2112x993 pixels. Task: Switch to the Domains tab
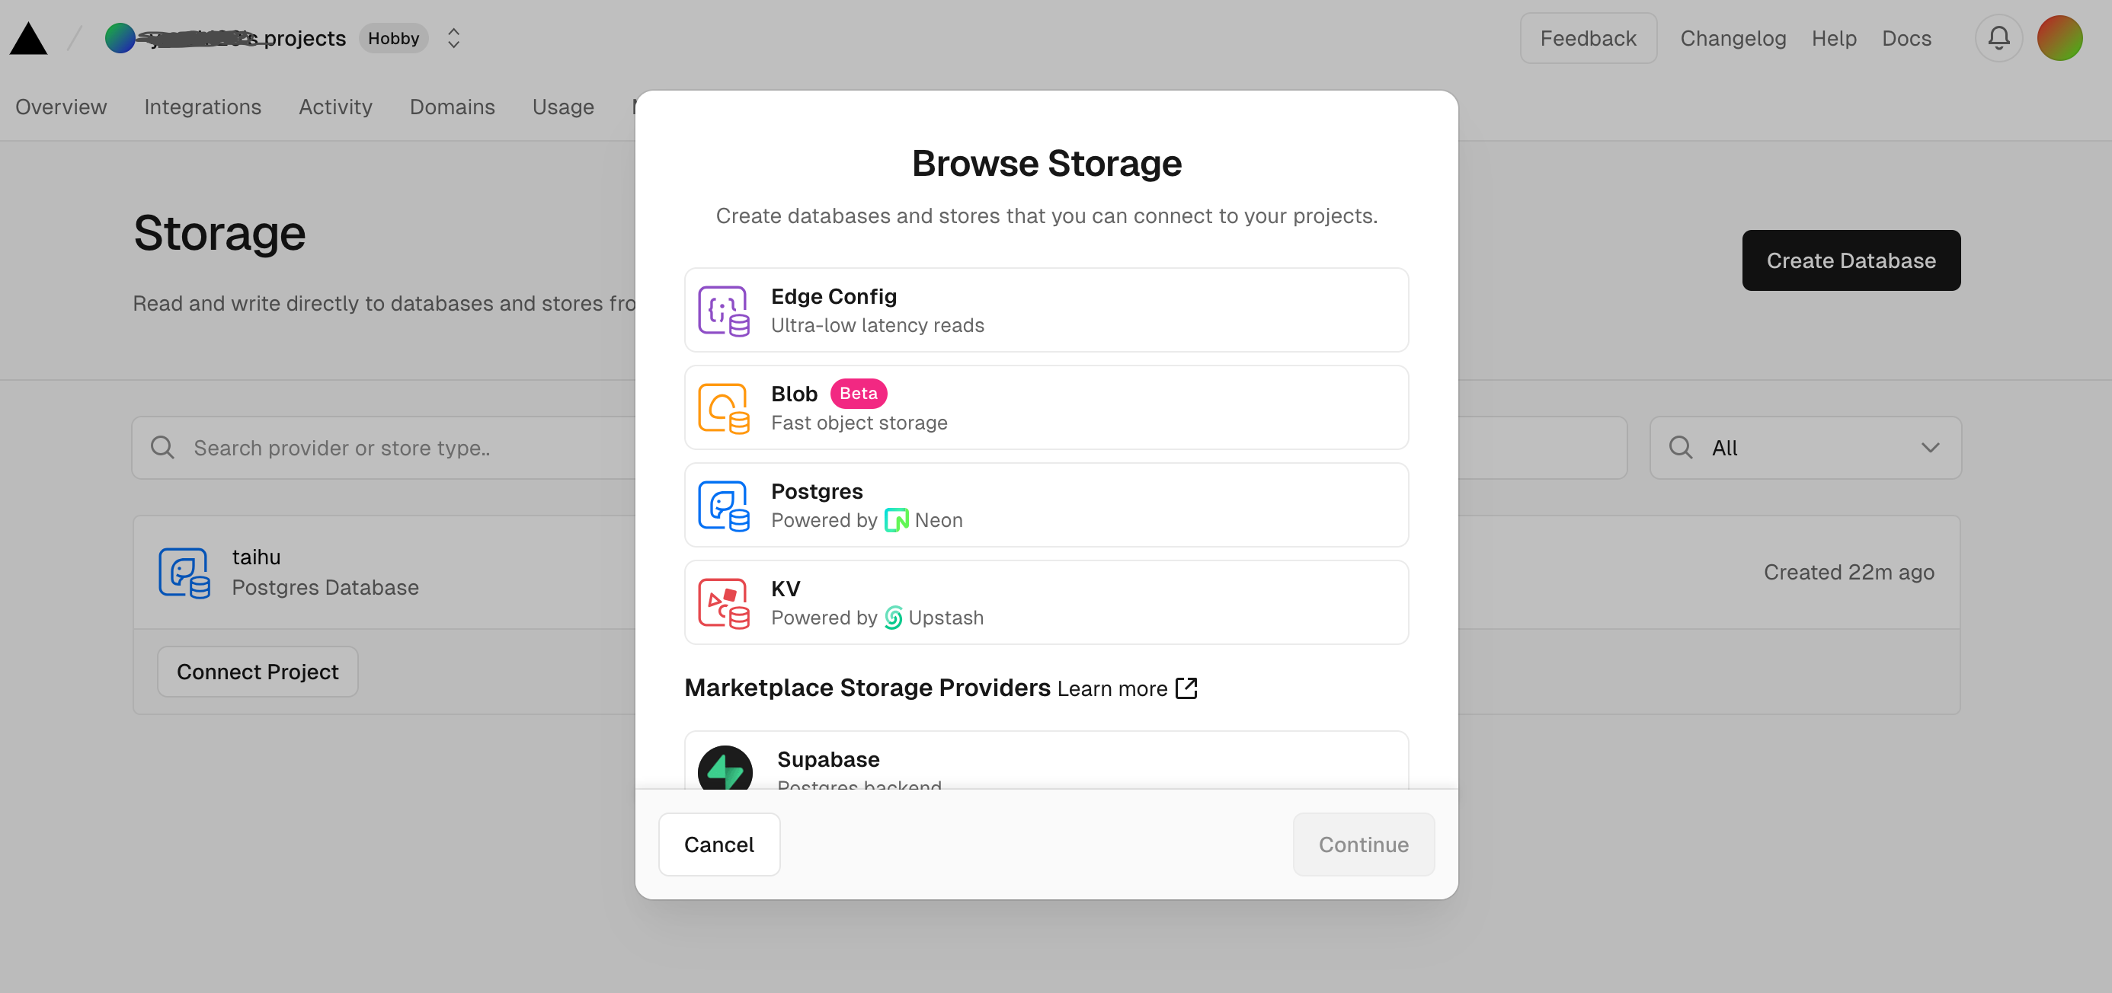tap(452, 107)
